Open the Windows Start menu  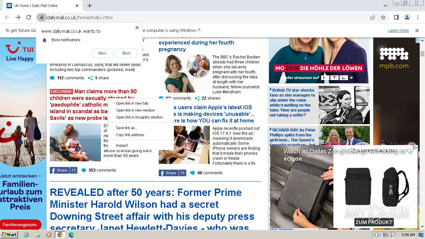pyautogui.click(x=9, y=234)
